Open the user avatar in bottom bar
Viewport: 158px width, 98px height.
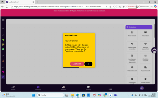142,88
